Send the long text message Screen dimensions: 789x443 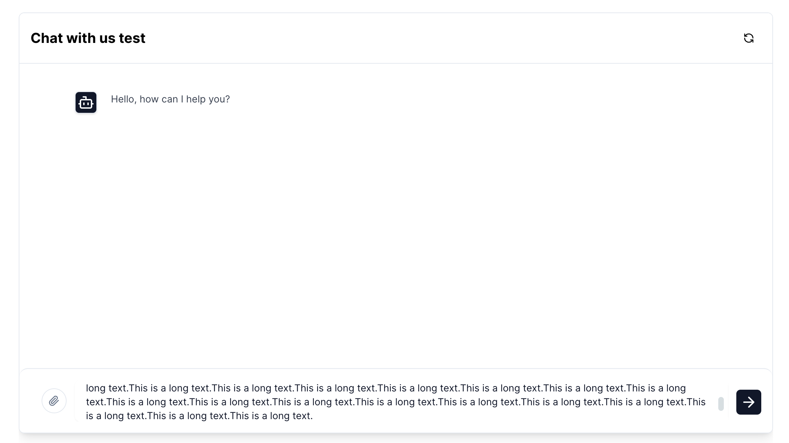pos(748,402)
